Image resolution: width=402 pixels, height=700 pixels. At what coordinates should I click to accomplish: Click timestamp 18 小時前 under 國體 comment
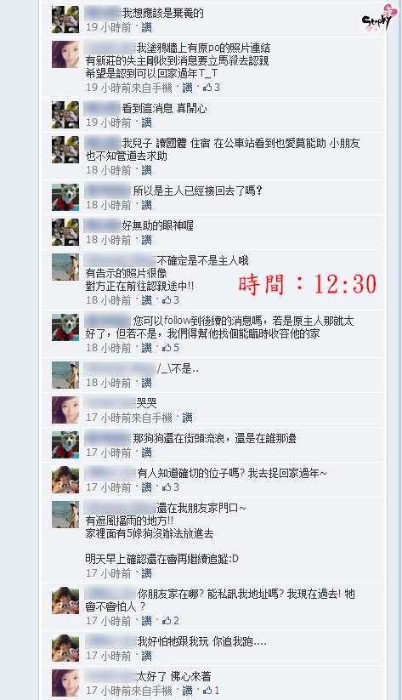coord(109,170)
